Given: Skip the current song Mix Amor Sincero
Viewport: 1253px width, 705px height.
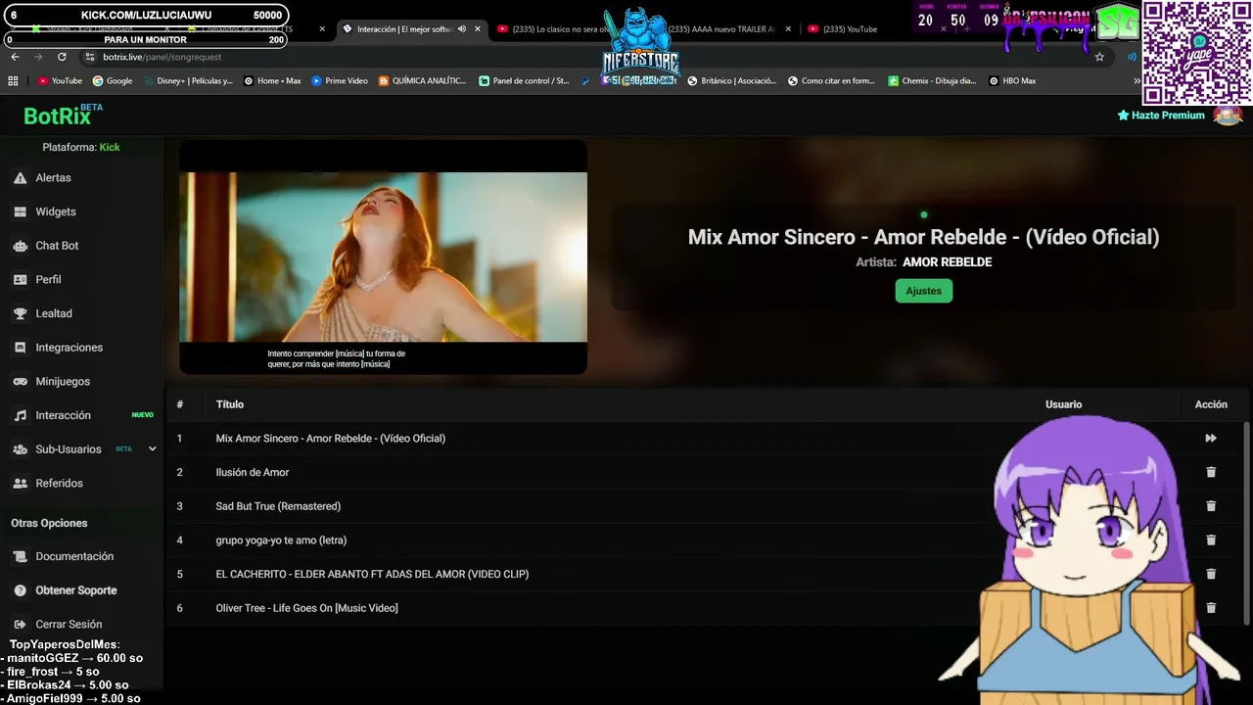Looking at the screenshot, I should [x=1211, y=439].
